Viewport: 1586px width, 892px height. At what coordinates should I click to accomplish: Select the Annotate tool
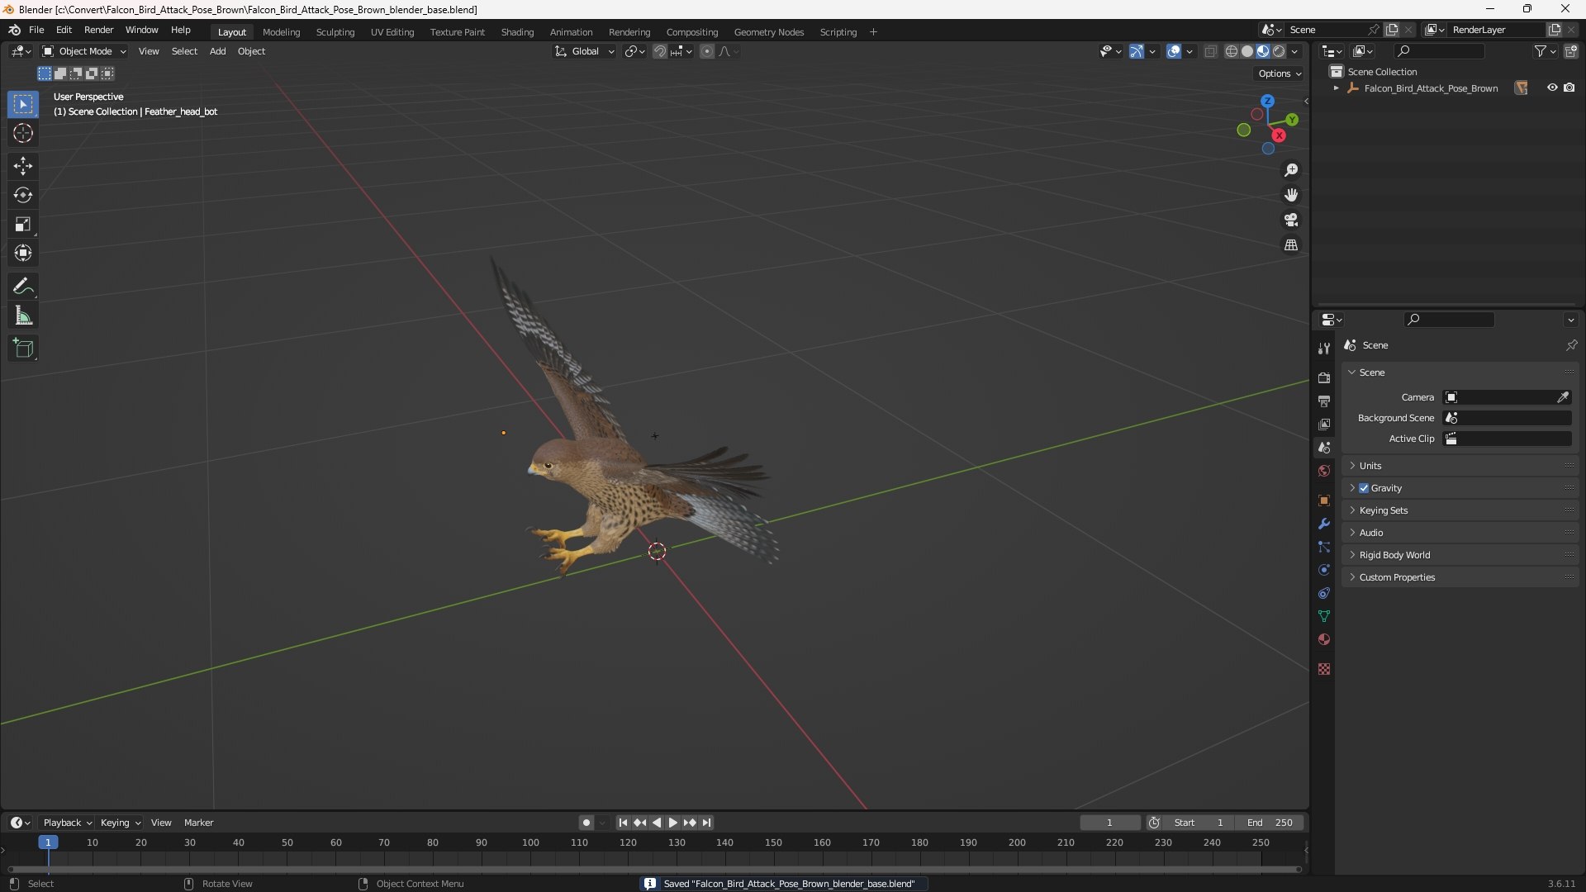[23, 287]
